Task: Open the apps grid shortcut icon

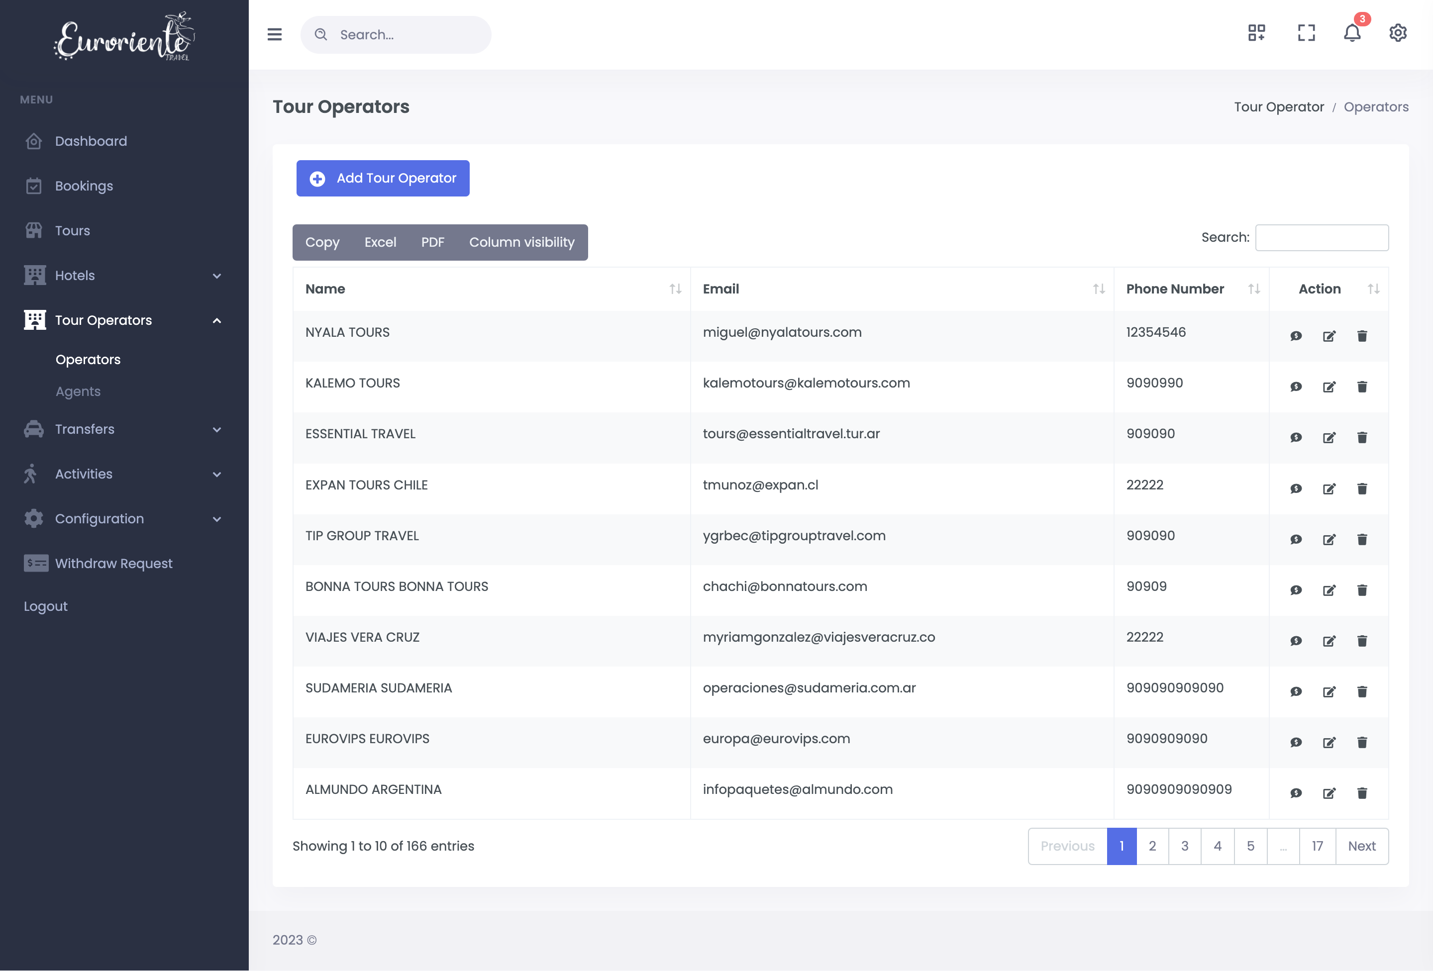Action: [x=1257, y=33]
